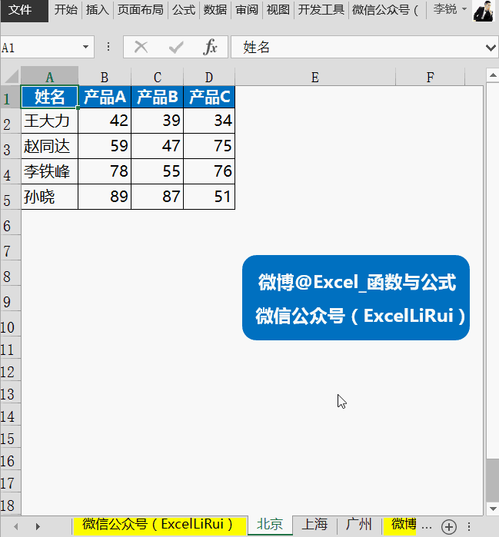Click the user profile avatar picture

[484, 11]
